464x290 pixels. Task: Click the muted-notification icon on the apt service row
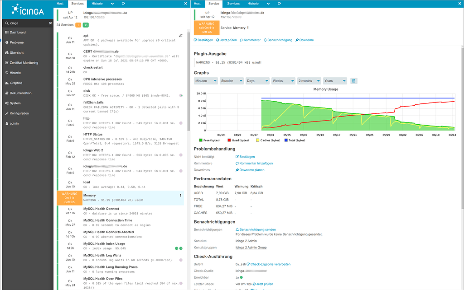[181, 35]
